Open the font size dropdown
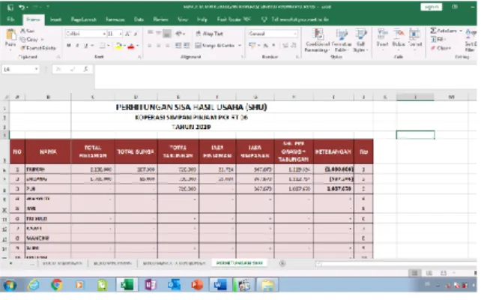The width and height of the screenshot is (481, 300). 121,34
